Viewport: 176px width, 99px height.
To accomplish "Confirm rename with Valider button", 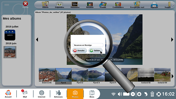I will 95,50.
